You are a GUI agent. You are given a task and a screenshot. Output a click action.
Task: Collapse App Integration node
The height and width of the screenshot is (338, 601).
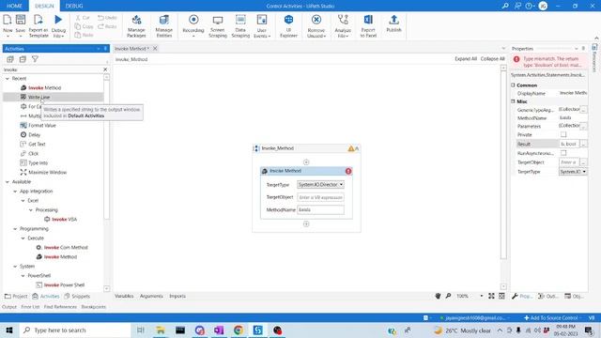[15, 192]
